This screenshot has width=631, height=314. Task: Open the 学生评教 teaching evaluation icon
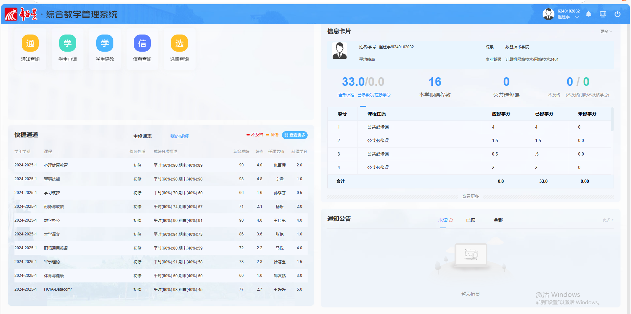[105, 44]
